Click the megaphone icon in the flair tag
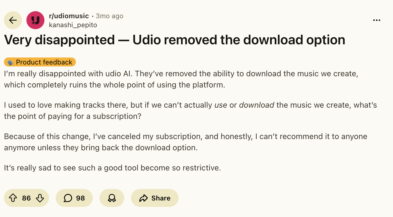This screenshot has height=217, width=393. pyautogui.click(x=11, y=62)
